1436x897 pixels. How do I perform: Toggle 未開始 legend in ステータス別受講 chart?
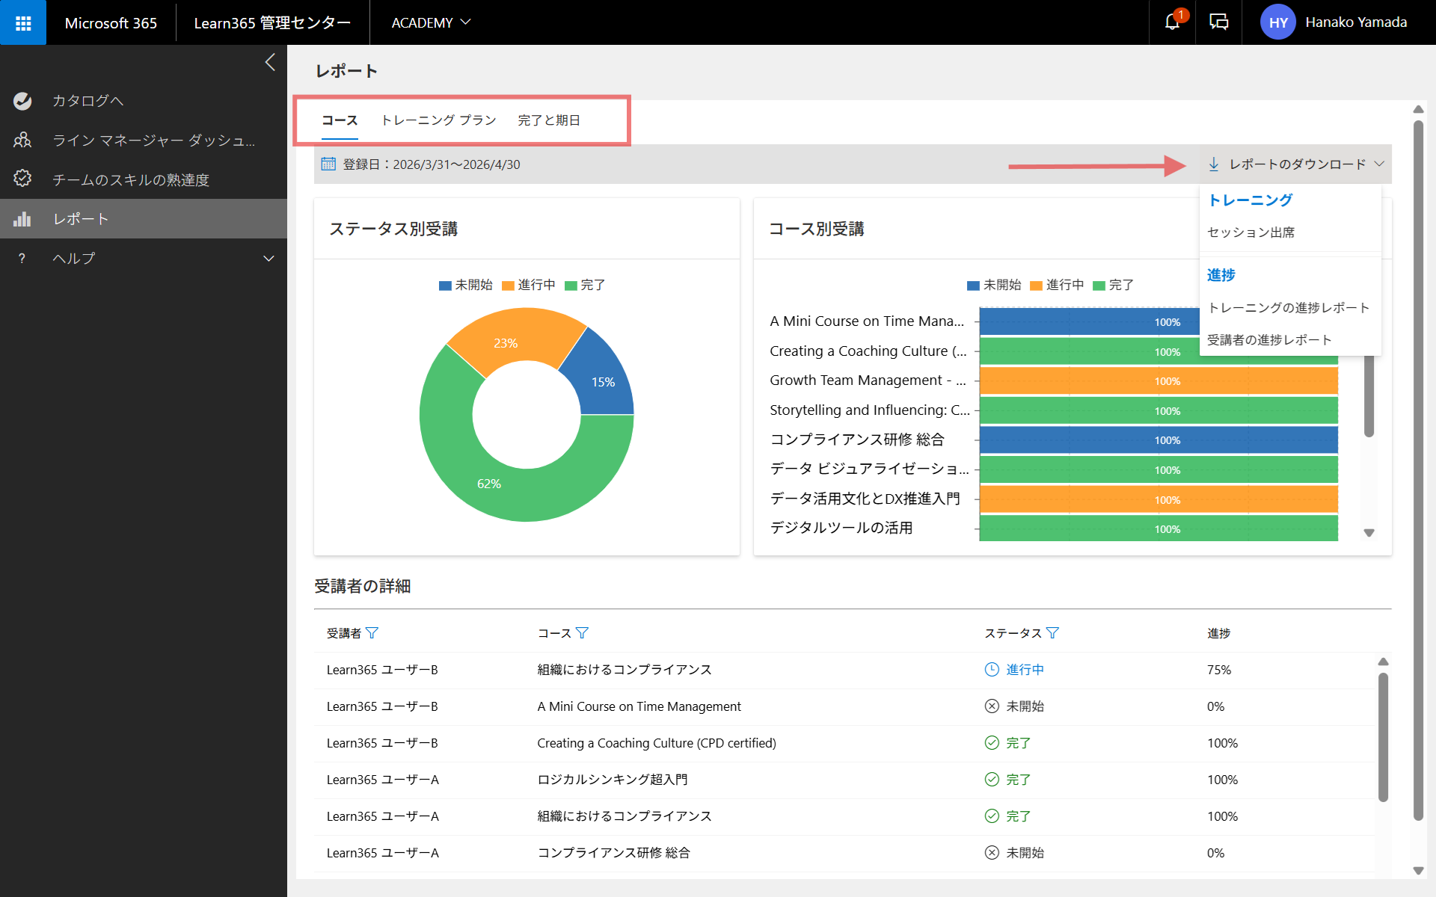pos(465,285)
